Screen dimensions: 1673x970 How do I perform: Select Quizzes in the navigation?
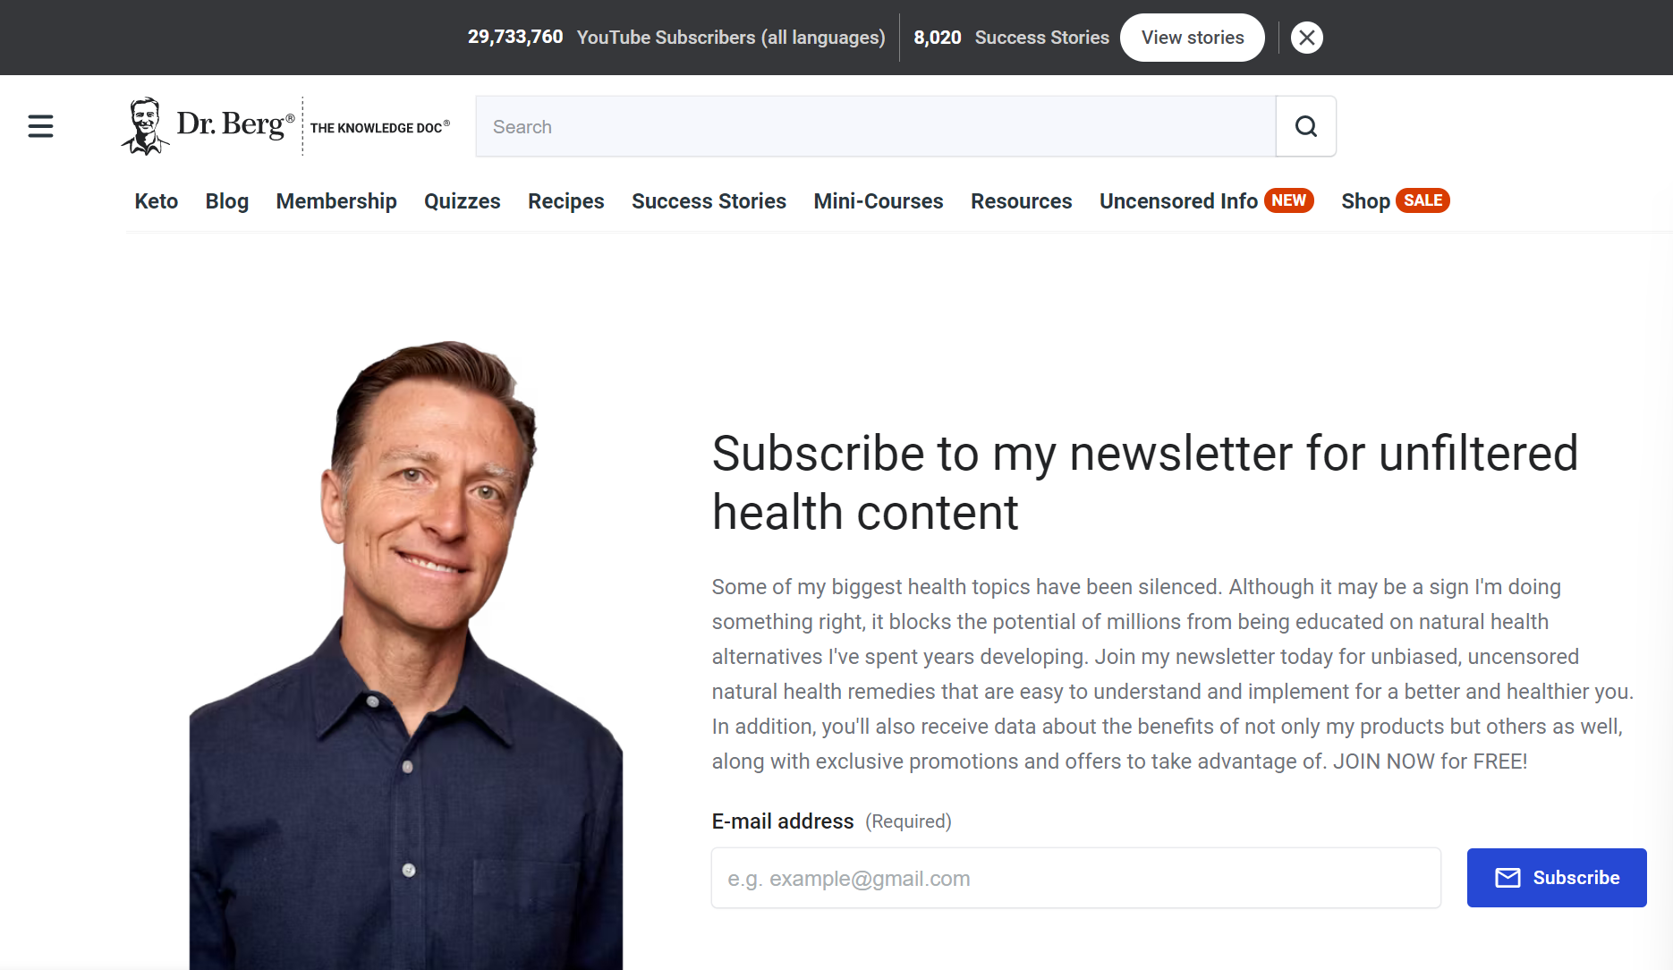(x=463, y=201)
